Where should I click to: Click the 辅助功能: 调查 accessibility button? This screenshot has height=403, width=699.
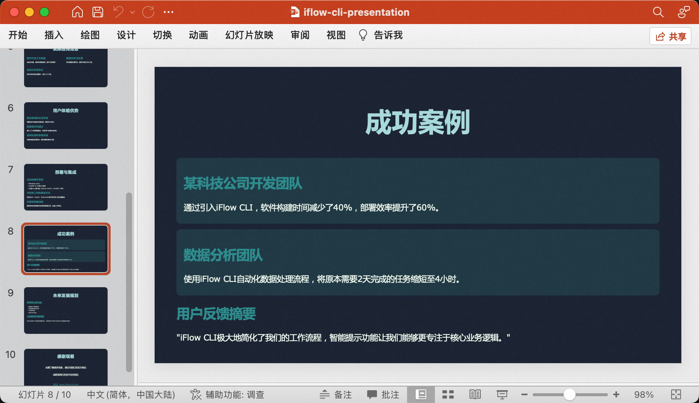tap(227, 394)
